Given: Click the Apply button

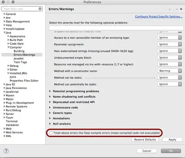Looking at the screenshot, I should [x=172, y=139].
